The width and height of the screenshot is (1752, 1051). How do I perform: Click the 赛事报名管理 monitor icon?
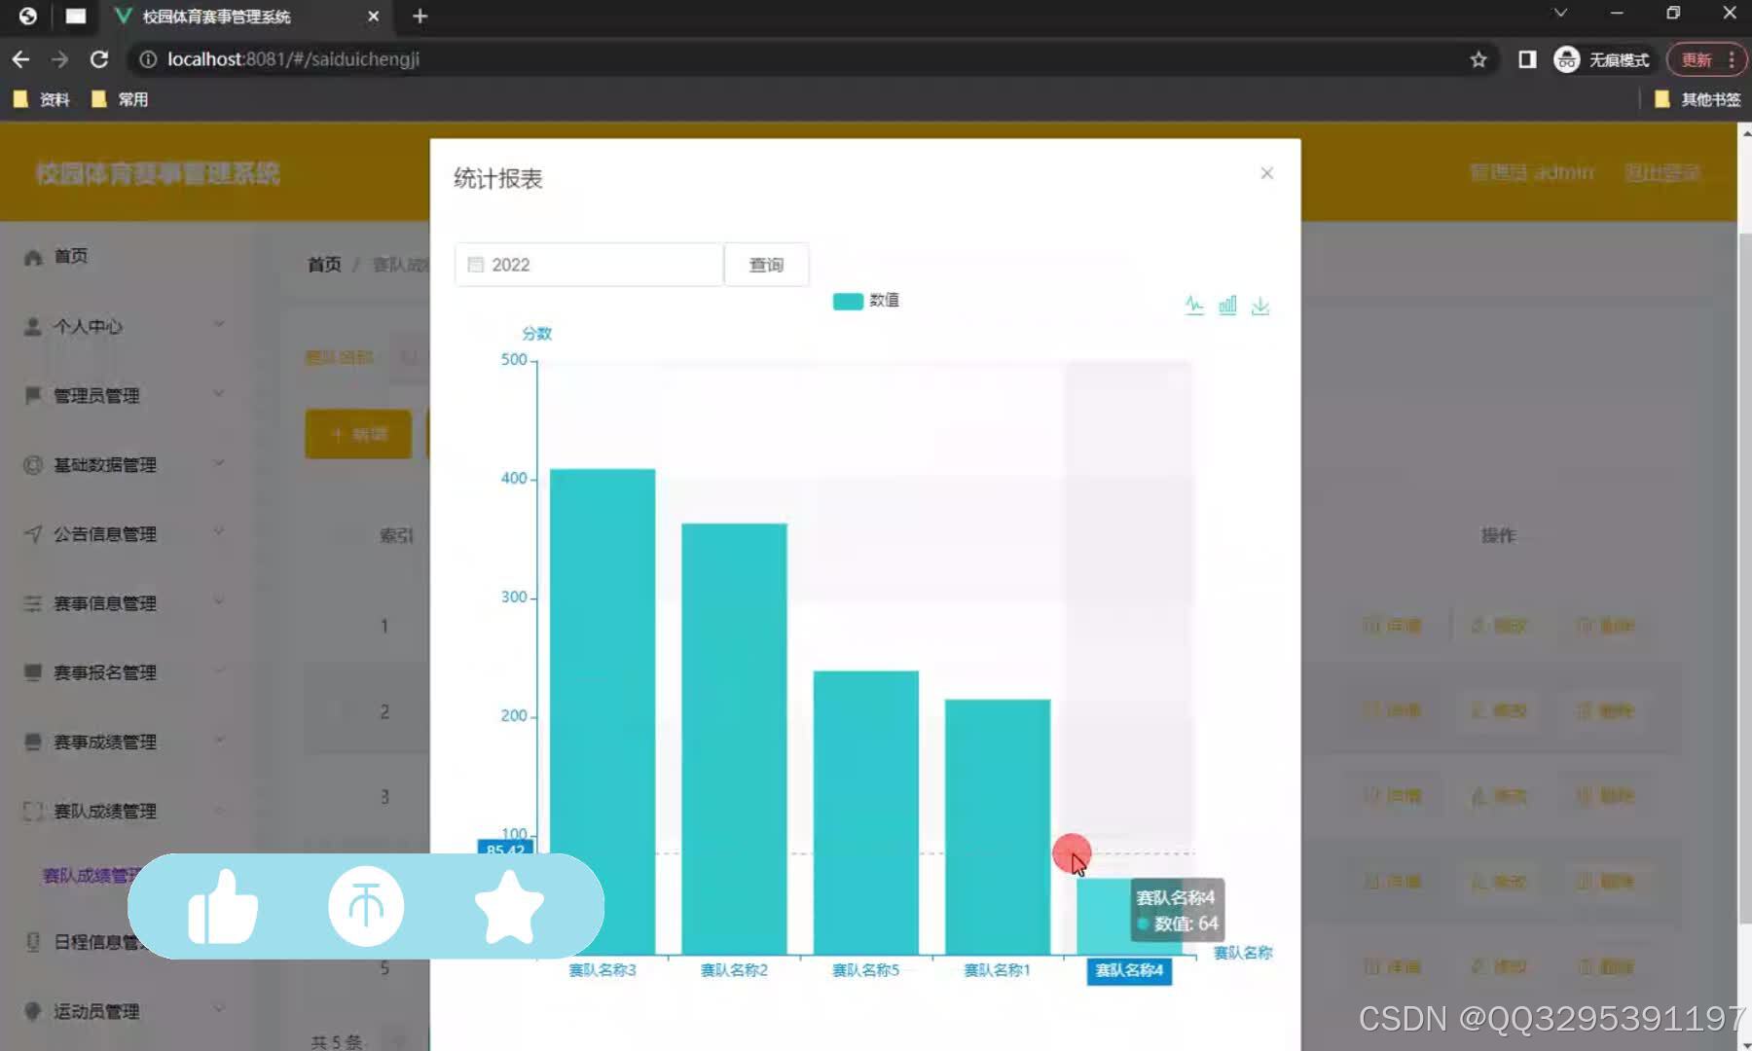tap(33, 672)
